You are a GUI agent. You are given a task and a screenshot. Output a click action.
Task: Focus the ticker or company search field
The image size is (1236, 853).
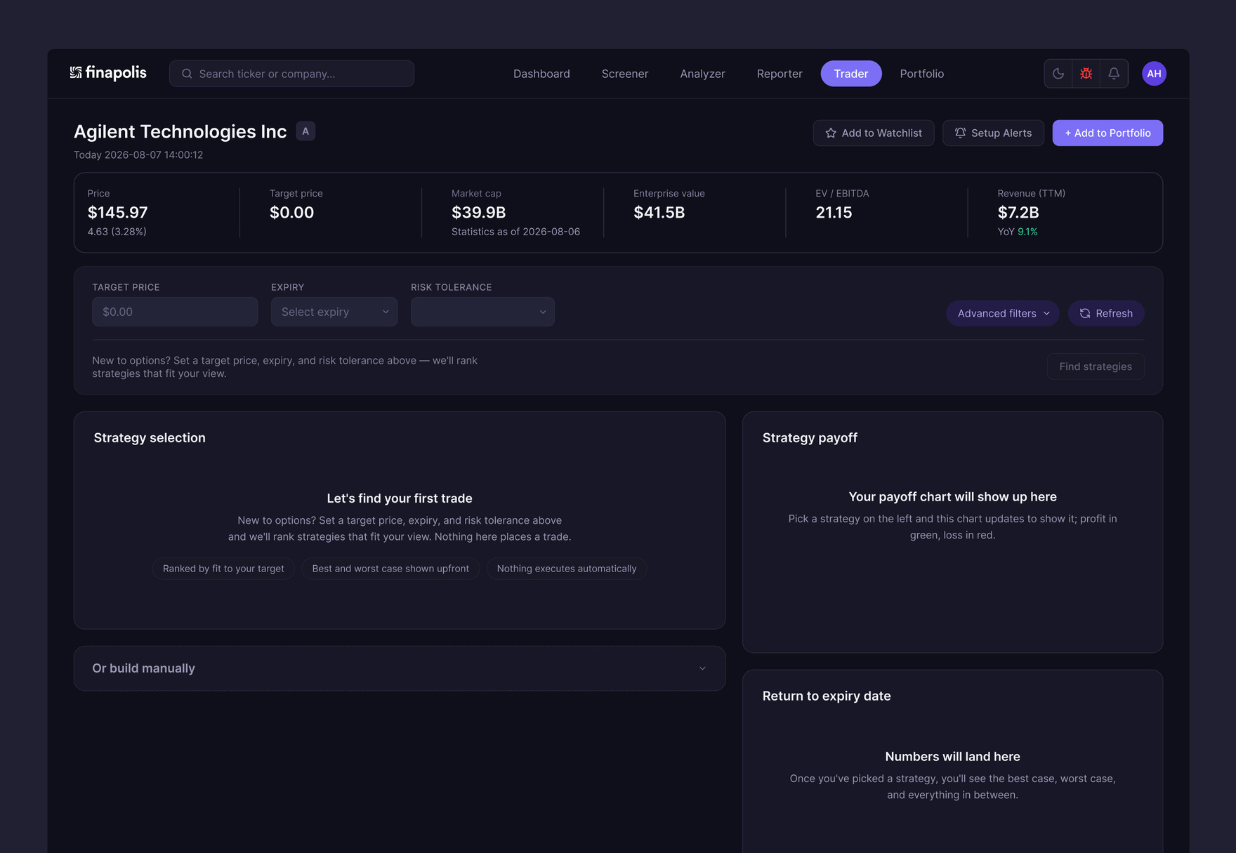[291, 74]
